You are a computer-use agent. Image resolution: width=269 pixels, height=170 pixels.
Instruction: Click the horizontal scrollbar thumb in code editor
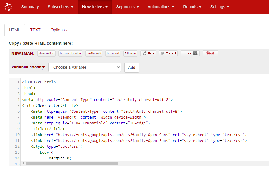[x=72, y=163]
